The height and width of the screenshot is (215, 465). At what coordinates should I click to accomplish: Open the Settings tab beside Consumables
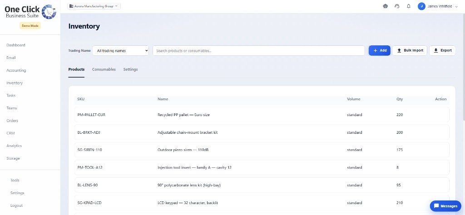(x=130, y=69)
